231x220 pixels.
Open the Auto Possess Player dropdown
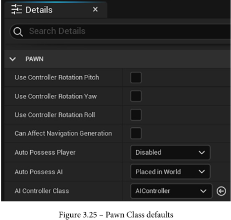(x=170, y=152)
